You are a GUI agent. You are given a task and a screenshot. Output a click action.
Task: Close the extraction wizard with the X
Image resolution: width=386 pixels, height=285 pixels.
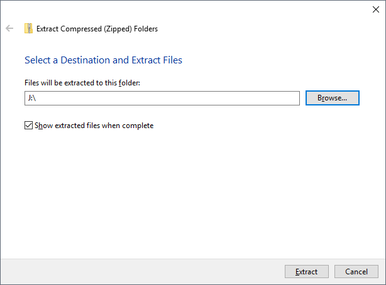376,9
